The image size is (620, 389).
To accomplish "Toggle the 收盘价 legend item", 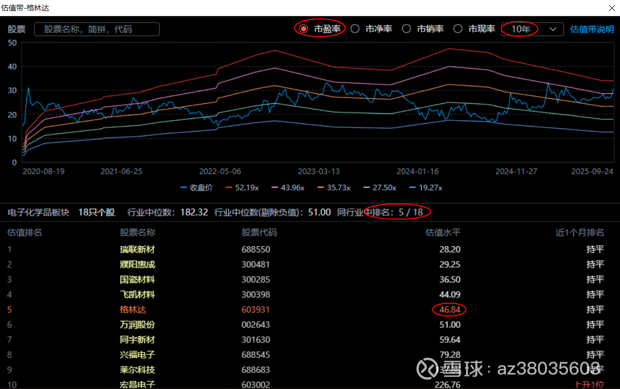I will pyautogui.click(x=196, y=187).
